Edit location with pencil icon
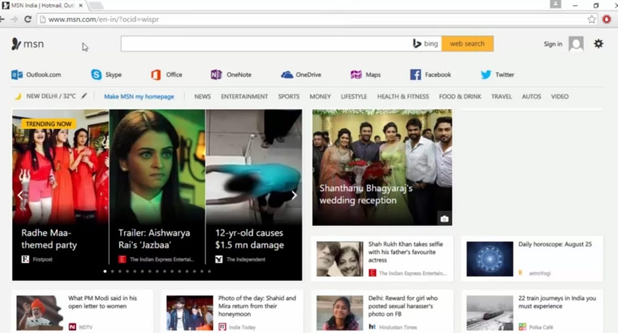The height and width of the screenshot is (333, 618). (x=84, y=96)
